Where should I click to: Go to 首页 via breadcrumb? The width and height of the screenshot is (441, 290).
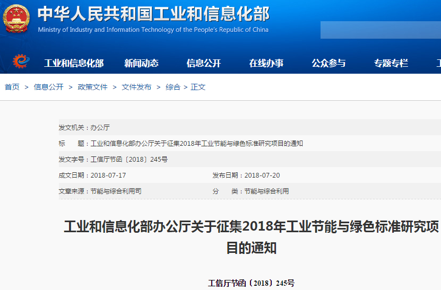coord(12,87)
